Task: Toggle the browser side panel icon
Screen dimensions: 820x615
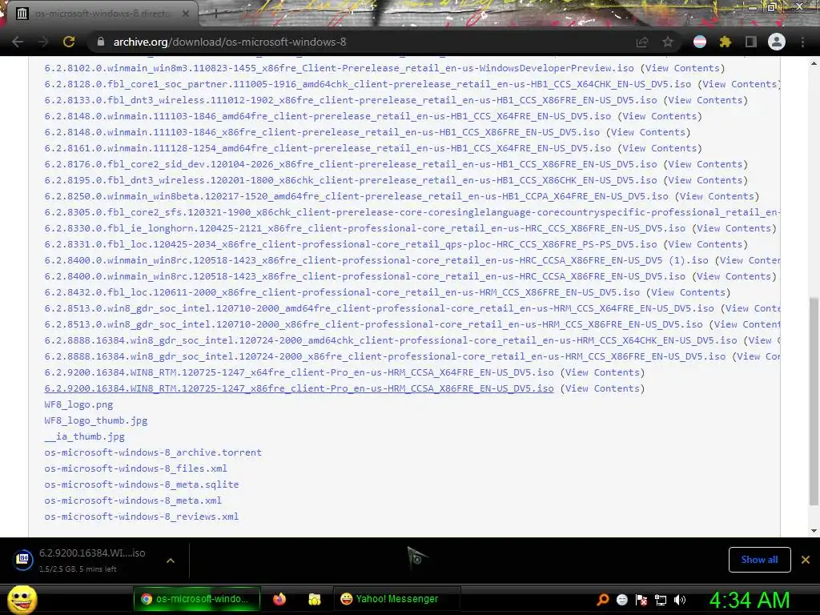Action: pos(751,42)
